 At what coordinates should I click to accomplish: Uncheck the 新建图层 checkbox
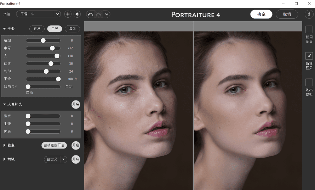click(x=309, y=56)
